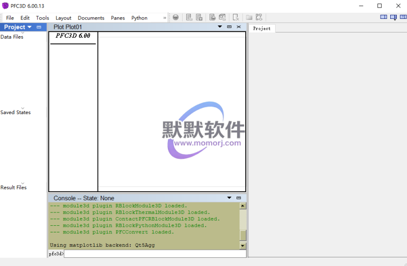Click the document with sphere toolbar icon

tap(212, 17)
